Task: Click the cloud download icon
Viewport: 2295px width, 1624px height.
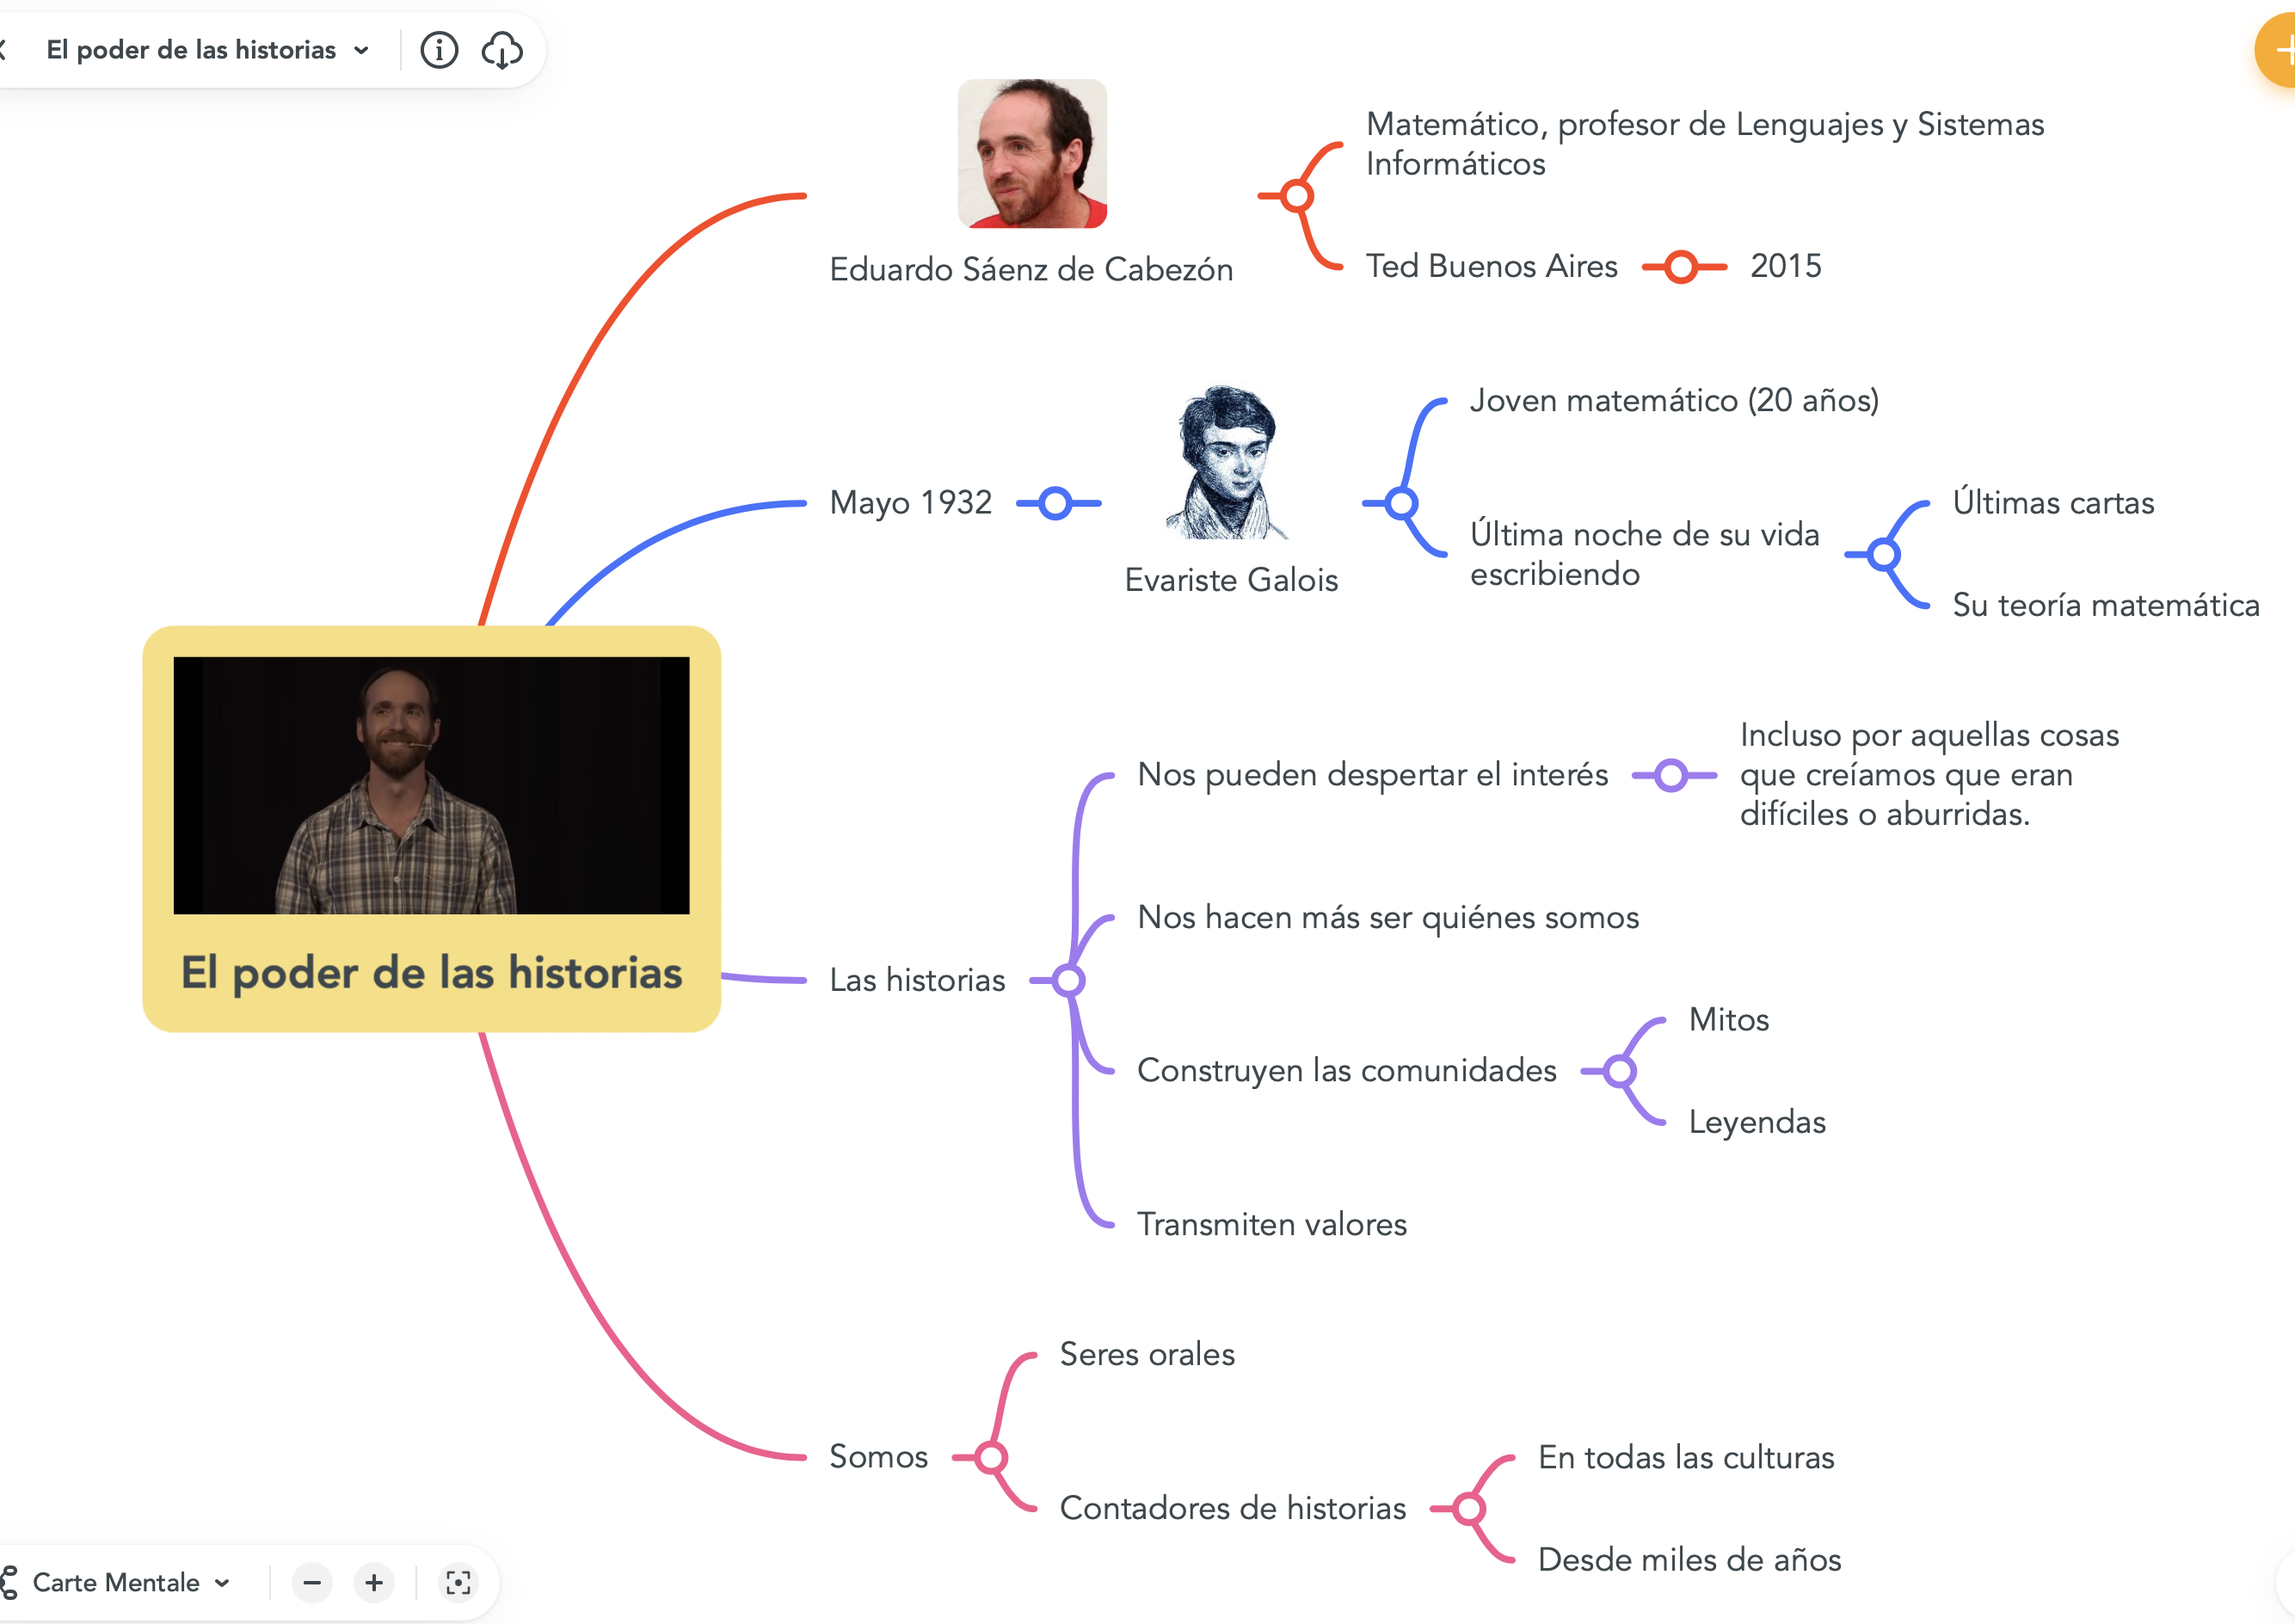Action: click(x=502, y=50)
